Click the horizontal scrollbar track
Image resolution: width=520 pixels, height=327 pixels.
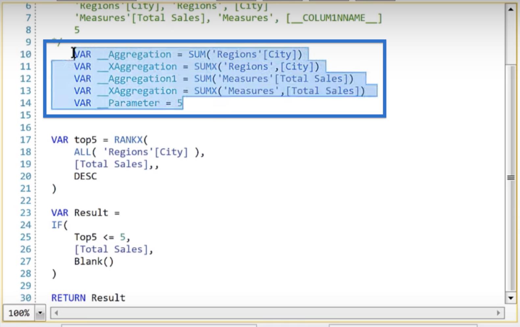pos(277,313)
